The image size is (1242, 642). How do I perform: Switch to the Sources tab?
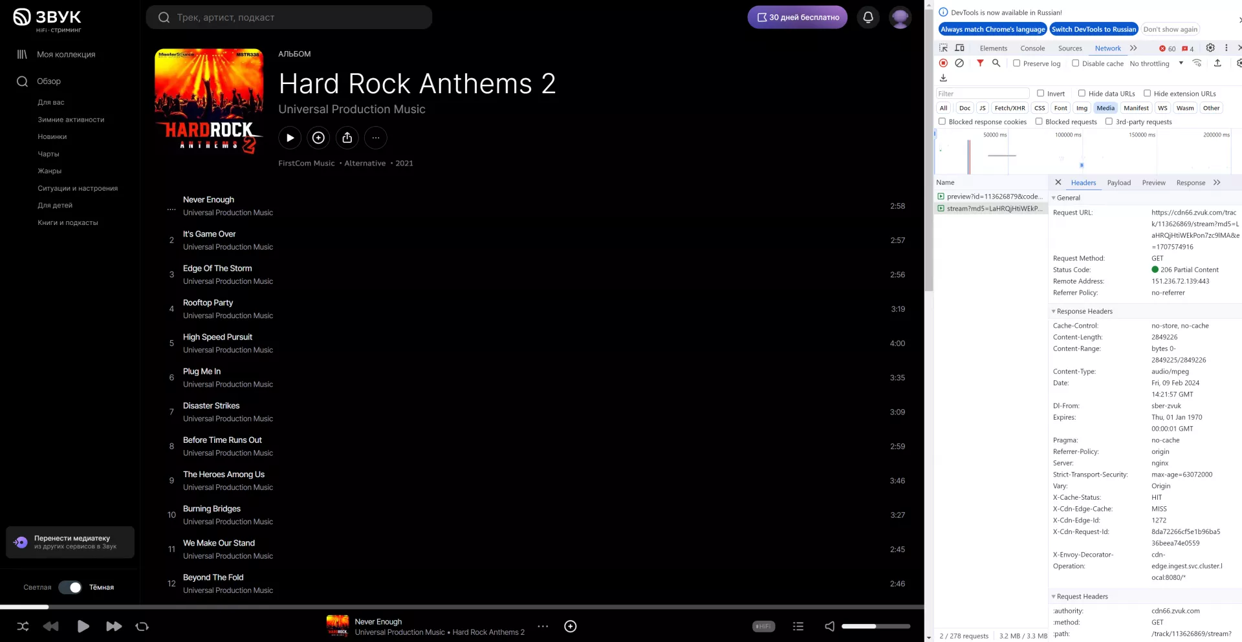pyautogui.click(x=1070, y=48)
